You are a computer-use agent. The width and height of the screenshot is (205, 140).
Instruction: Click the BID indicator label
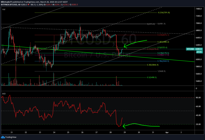tap(4, 94)
